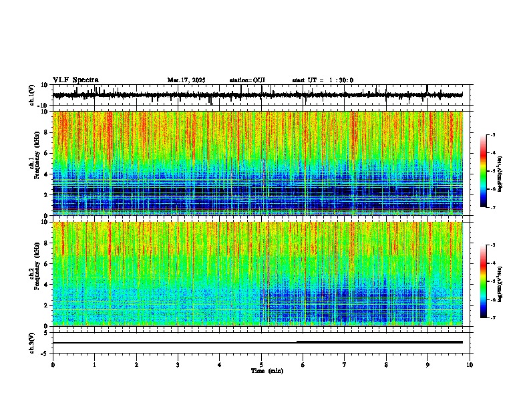Click the '10' tick on the time axis
529x409 pixels.
point(470,365)
